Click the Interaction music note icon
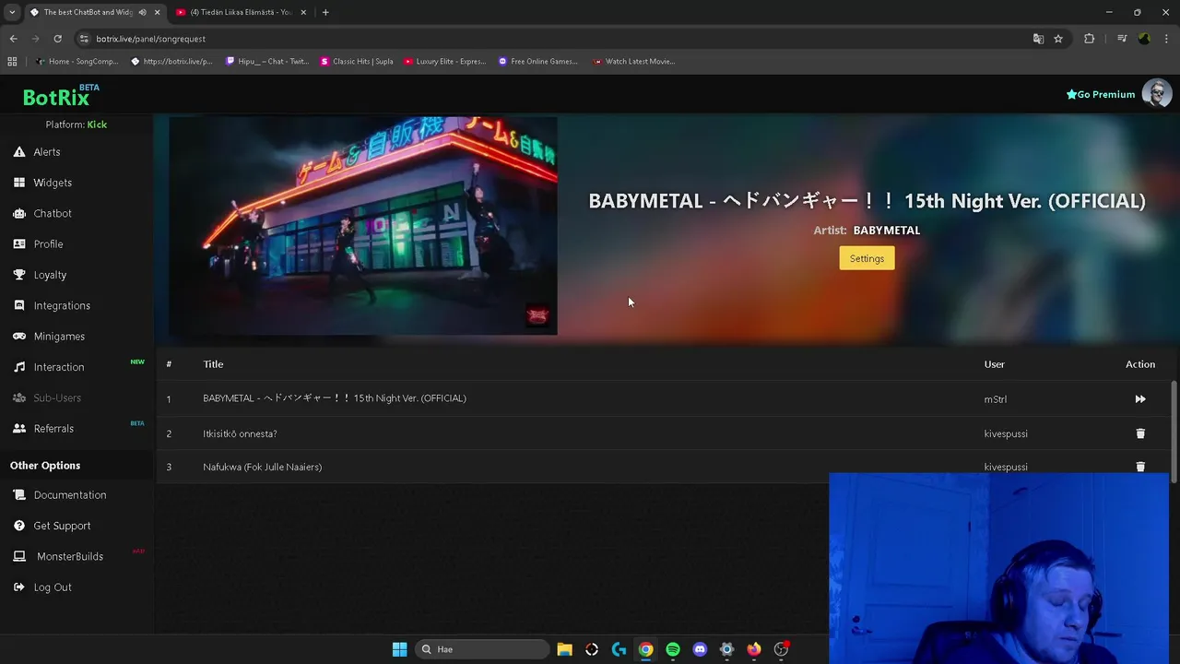 pyautogui.click(x=19, y=367)
